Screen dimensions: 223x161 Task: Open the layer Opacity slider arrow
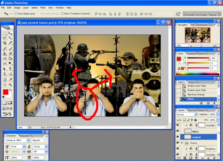[217, 114]
